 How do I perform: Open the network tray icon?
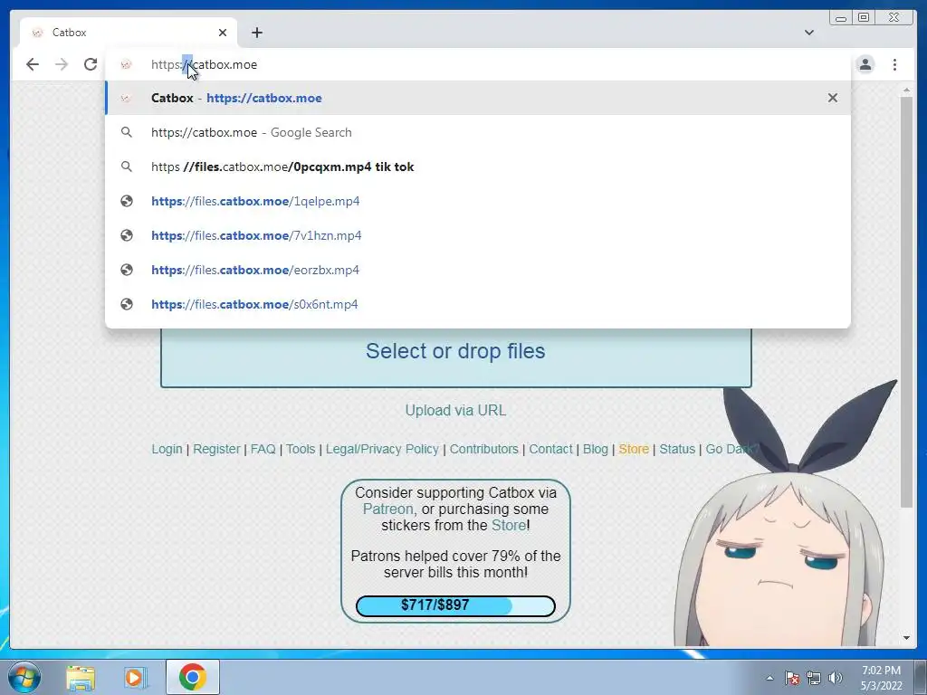[814, 678]
